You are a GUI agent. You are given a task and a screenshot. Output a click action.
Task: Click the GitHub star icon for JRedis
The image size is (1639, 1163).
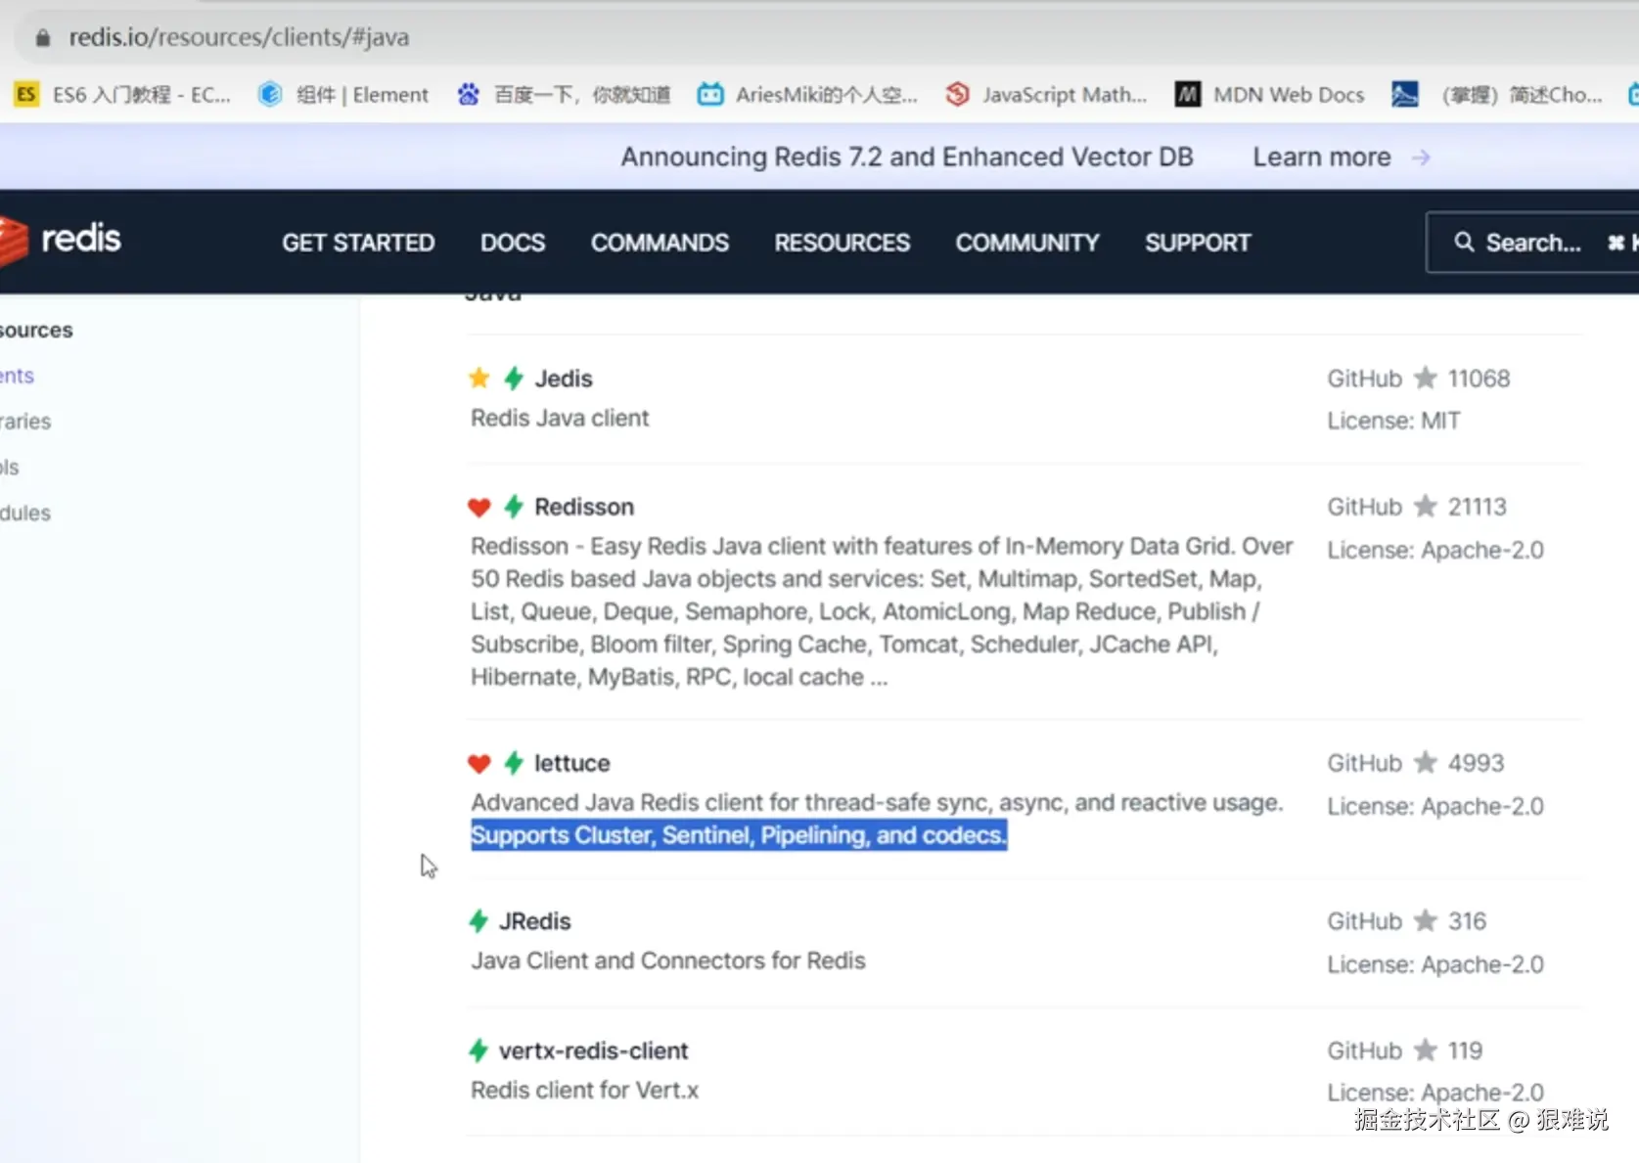tap(1426, 920)
